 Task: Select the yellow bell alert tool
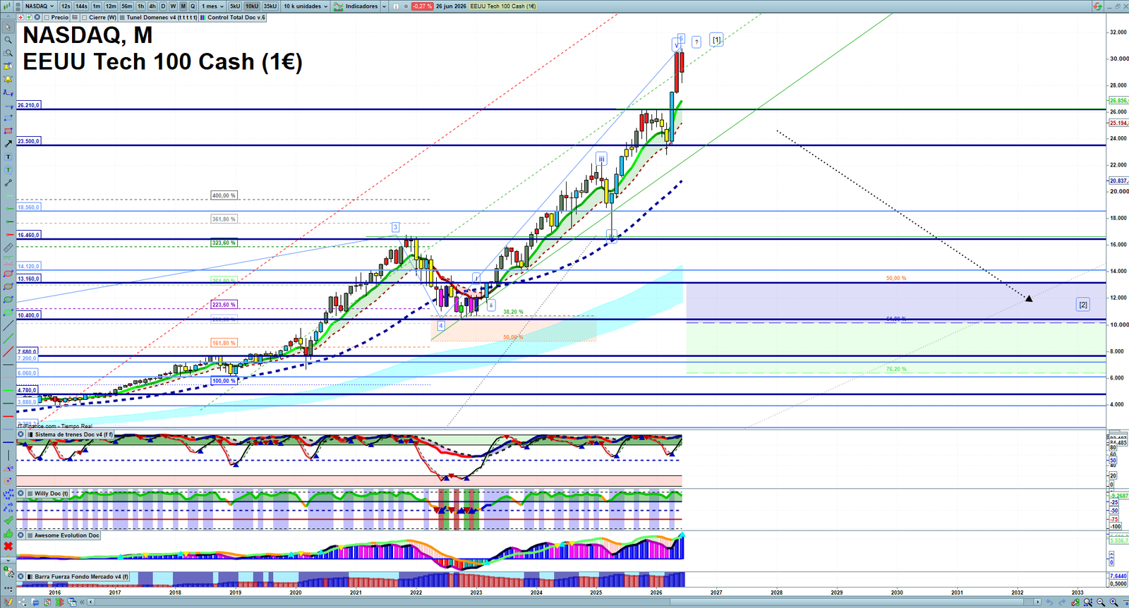point(8,79)
